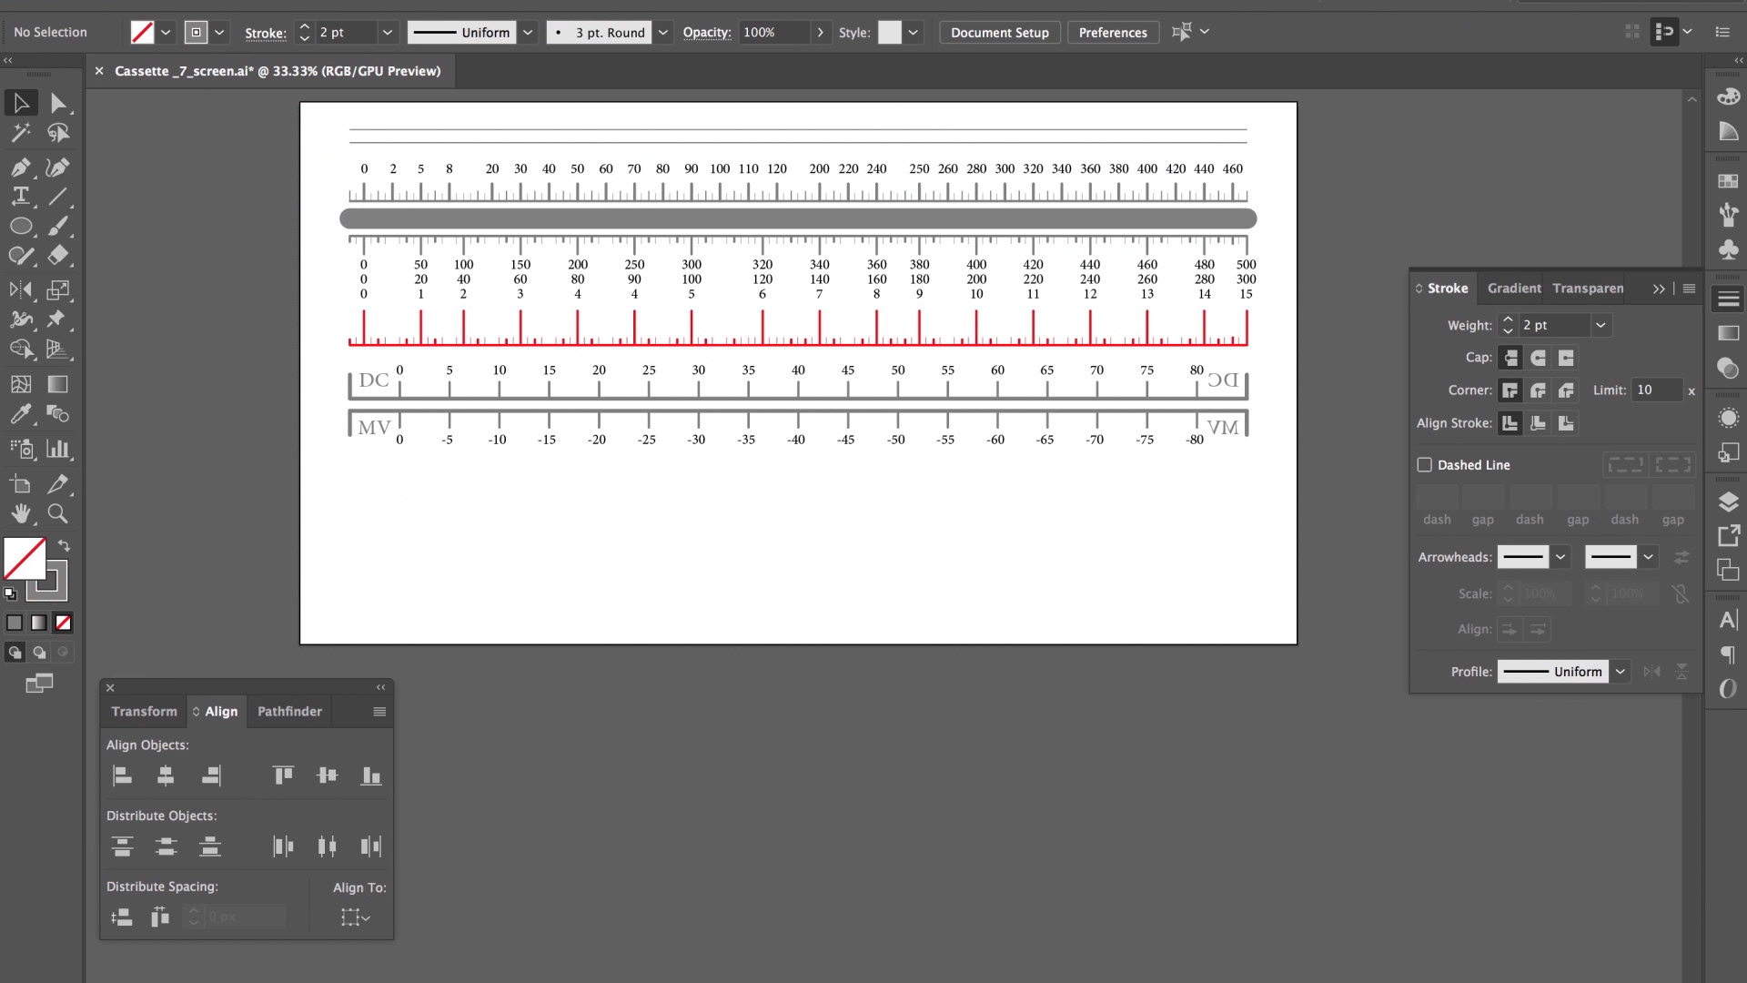Screen dimensions: 1747x983
Task: Select the Round Join corner option
Action: pos(1538,390)
